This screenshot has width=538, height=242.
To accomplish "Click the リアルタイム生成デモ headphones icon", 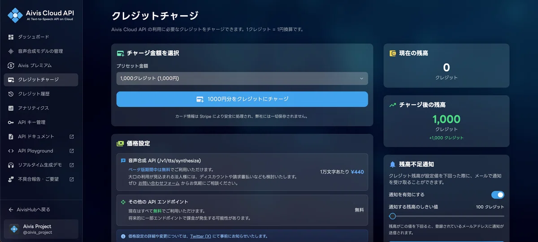I will tap(11, 165).
